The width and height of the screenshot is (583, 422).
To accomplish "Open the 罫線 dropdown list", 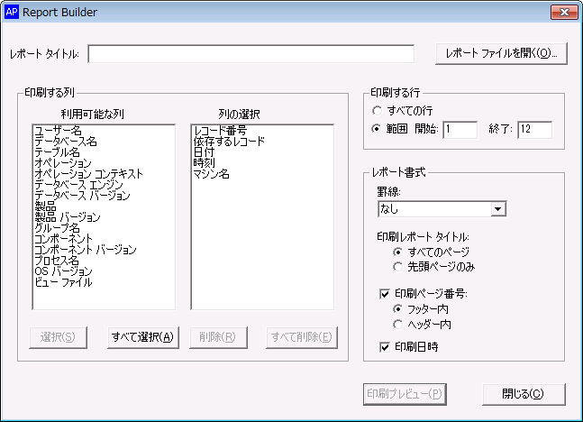I will (497, 209).
